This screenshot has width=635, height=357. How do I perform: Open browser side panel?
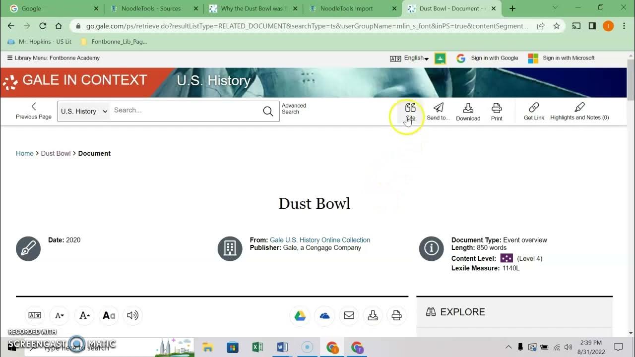point(592,26)
